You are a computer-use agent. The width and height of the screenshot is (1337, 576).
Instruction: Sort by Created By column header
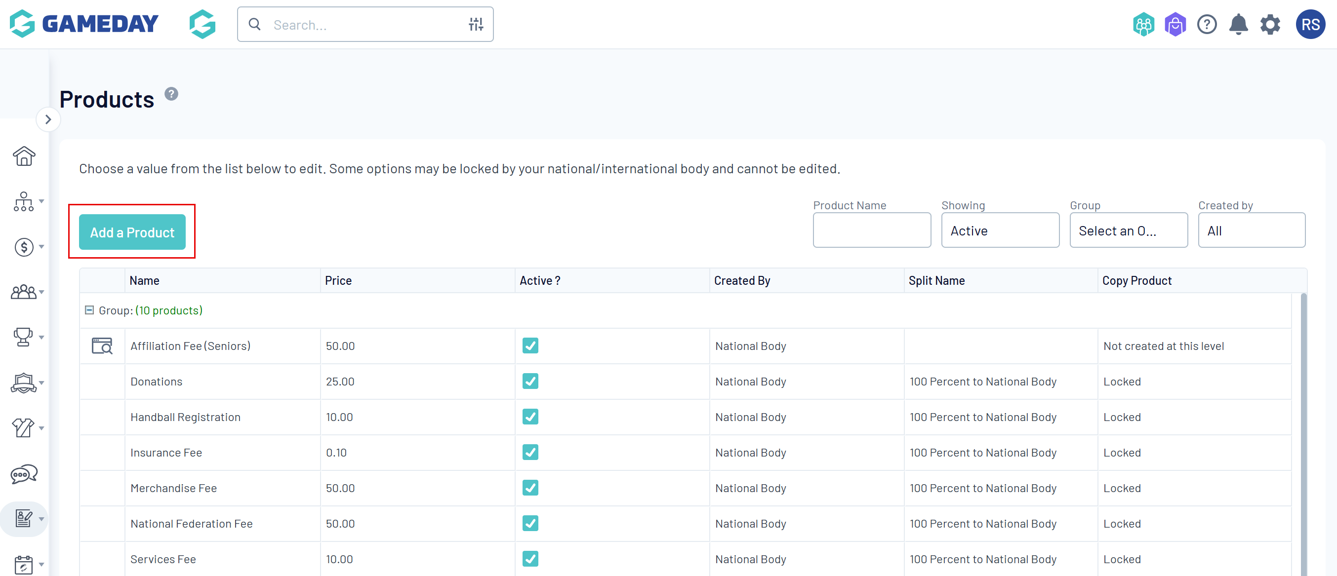(742, 280)
